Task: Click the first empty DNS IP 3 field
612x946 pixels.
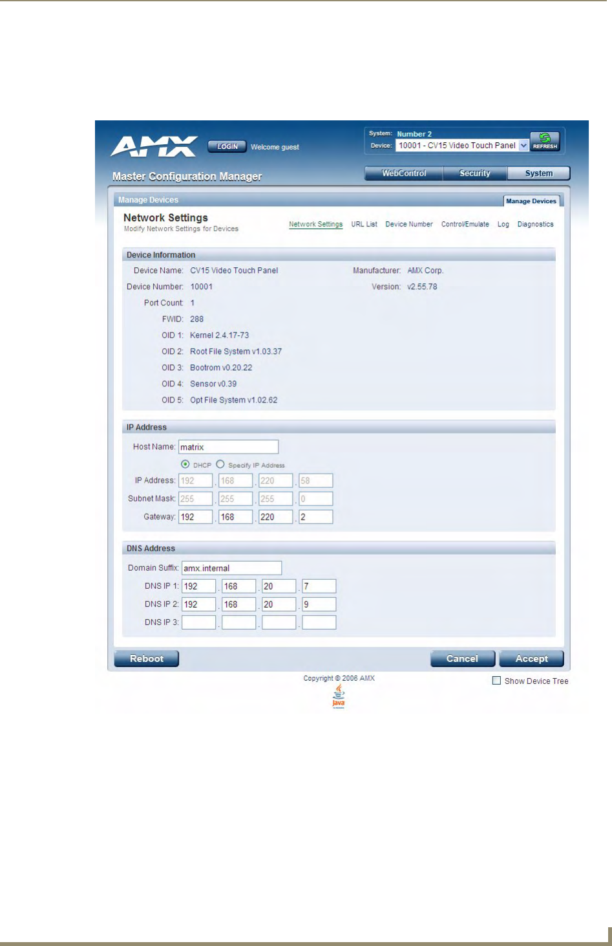Action: pyautogui.click(x=198, y=622)
